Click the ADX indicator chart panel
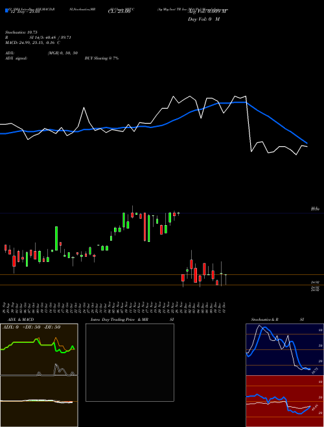This screenshot has height=427, width=324. point(39,349)
